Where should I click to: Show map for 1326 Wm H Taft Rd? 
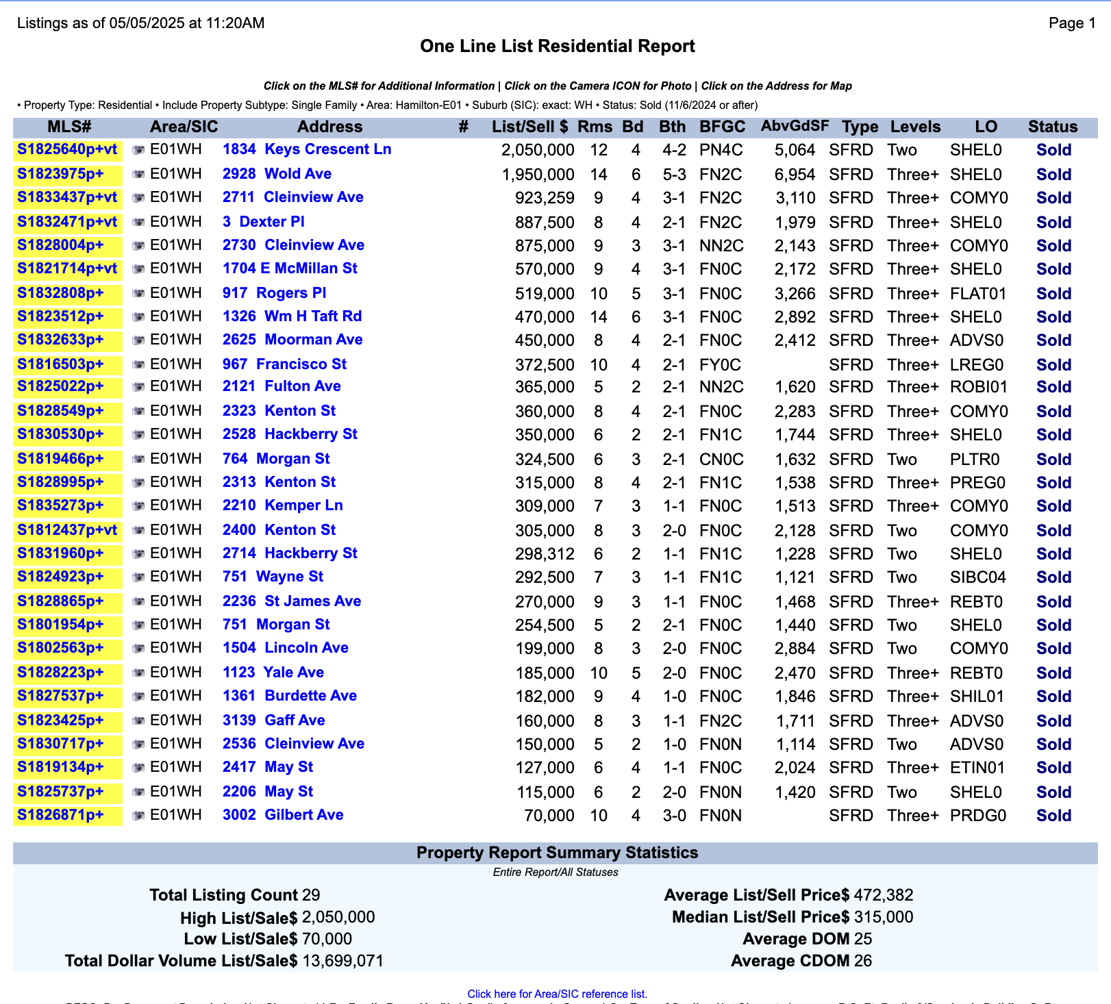tap(292, 316)
